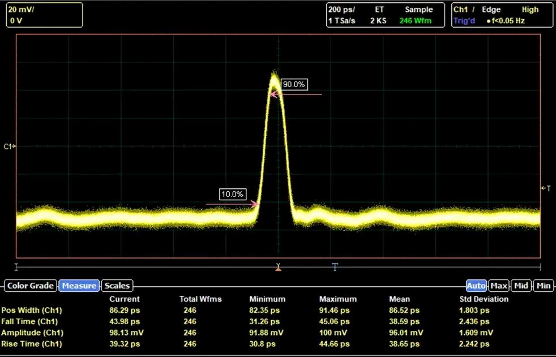Open the Scales tab
Screen dimensions: 556x357
(x=117, y=286)
